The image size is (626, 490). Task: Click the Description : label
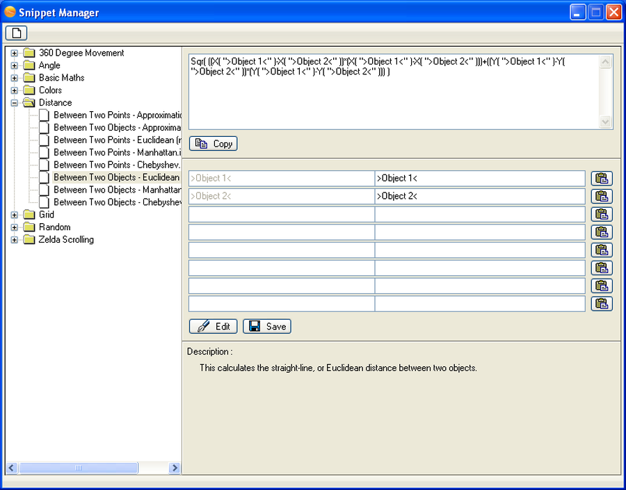[210, 352]
